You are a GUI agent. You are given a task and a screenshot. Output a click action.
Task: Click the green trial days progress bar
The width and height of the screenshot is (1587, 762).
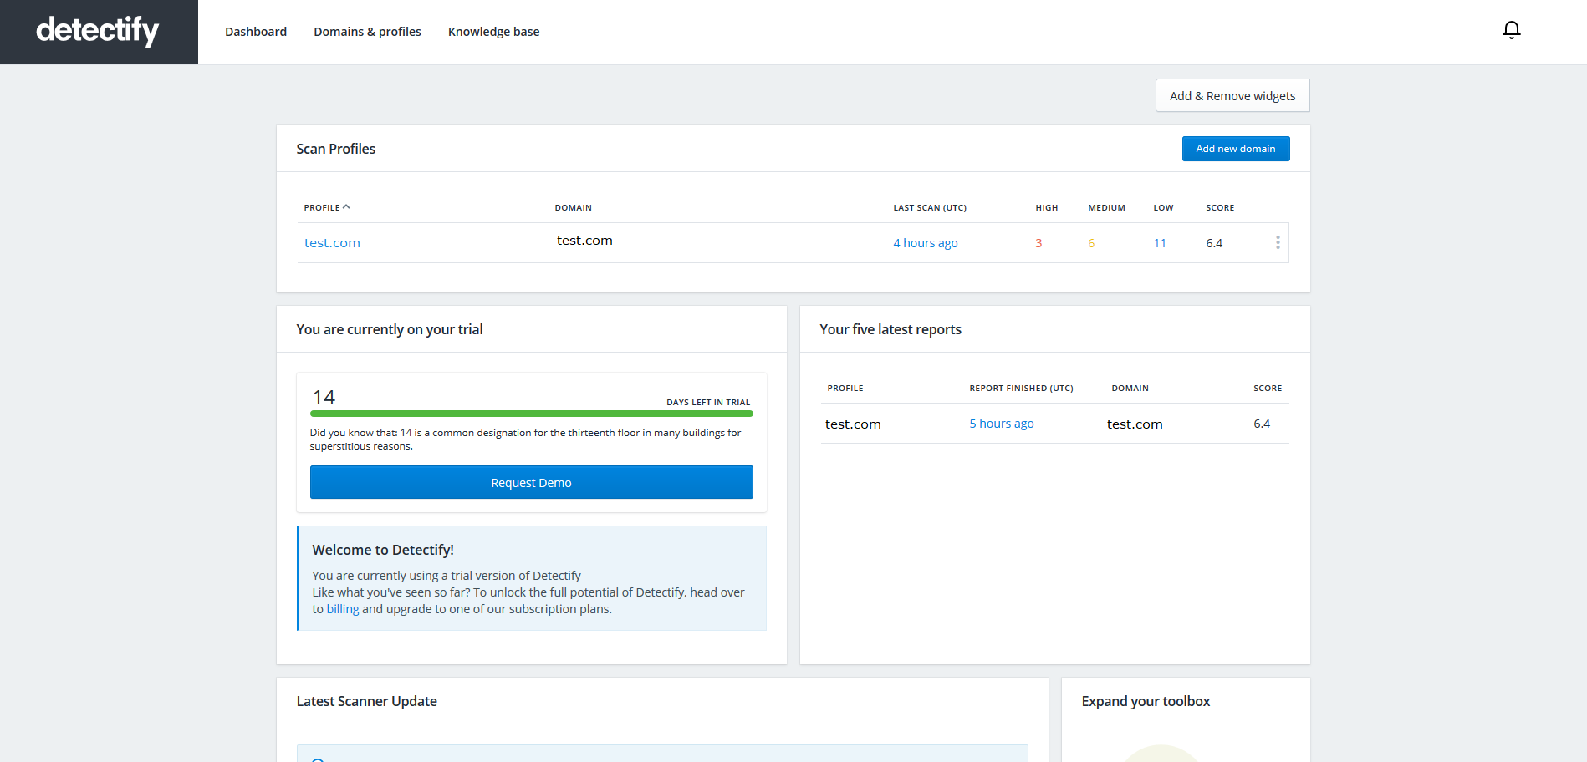click(x=532, y=414)
